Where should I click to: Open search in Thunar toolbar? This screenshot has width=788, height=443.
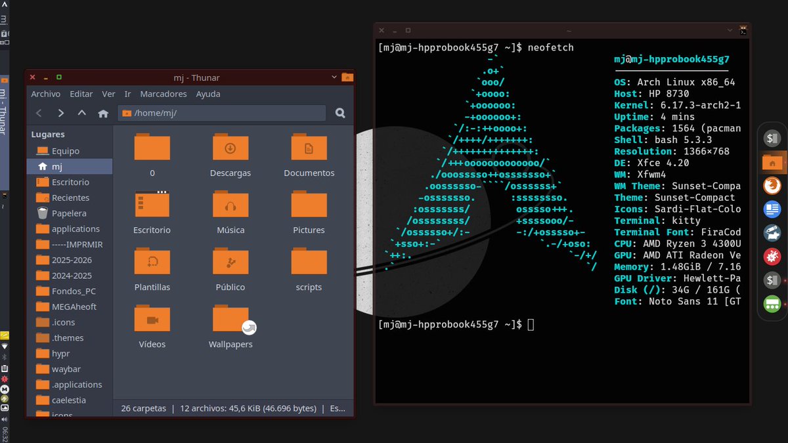(x=340, y=113)
